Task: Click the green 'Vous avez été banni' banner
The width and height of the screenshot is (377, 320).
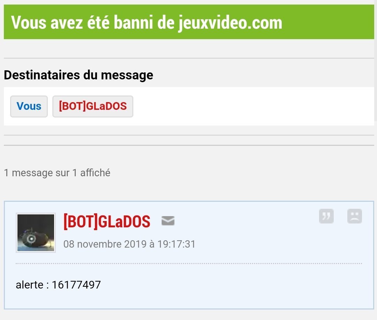Action: 189,22
